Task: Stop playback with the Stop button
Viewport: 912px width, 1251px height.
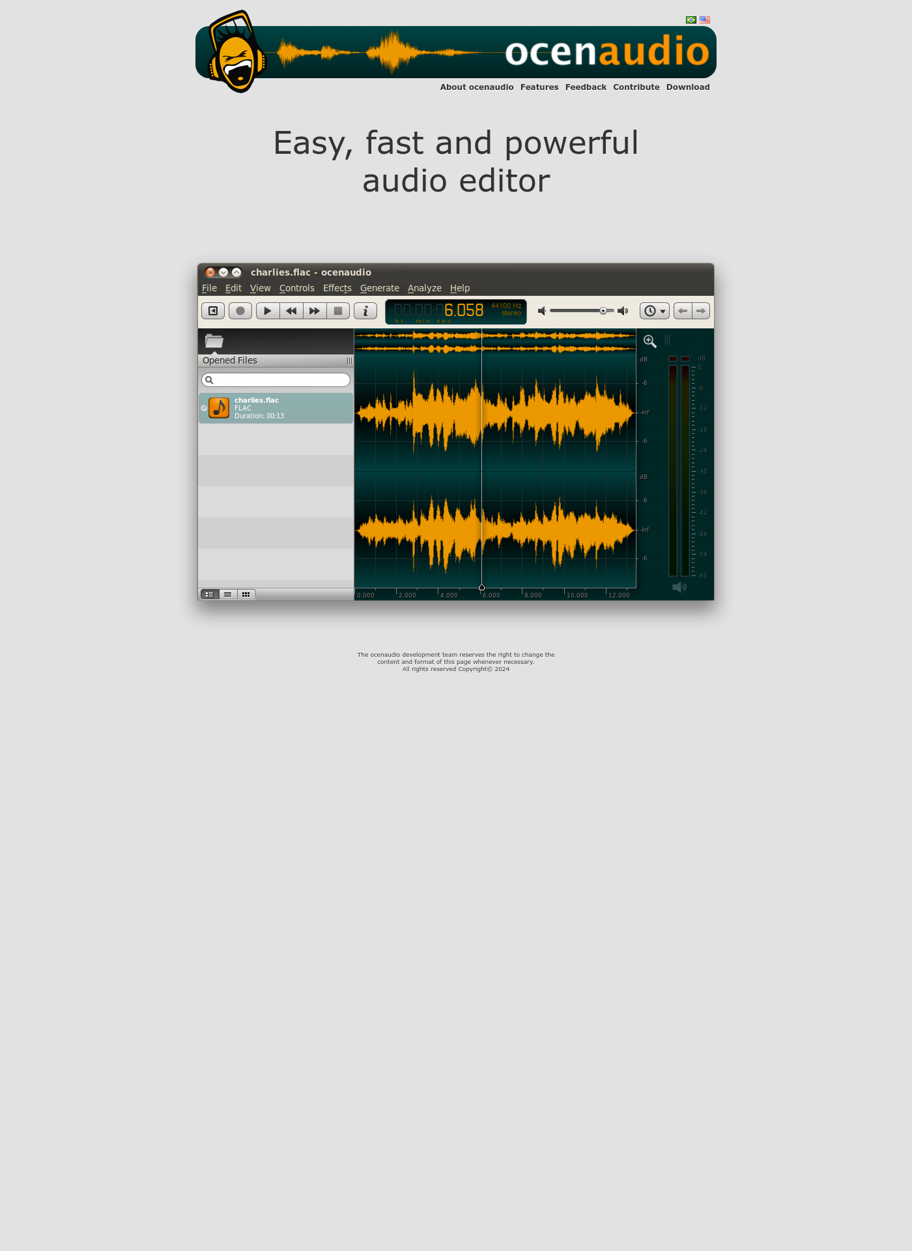Action: [x=338, y=311]
